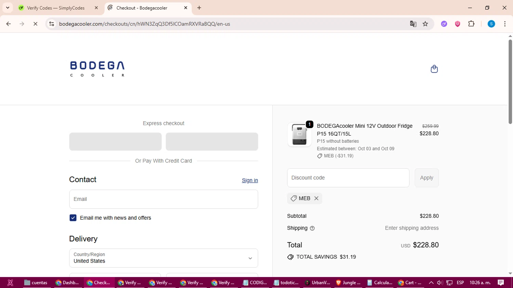Click the TOTAL SAVINGS $31.19 text
Screen dimensions: 513x288
(326, 257)
